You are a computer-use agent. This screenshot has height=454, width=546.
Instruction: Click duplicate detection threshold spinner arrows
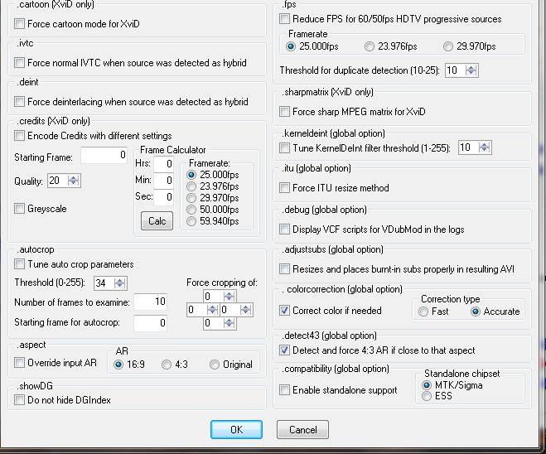point(471,70)
